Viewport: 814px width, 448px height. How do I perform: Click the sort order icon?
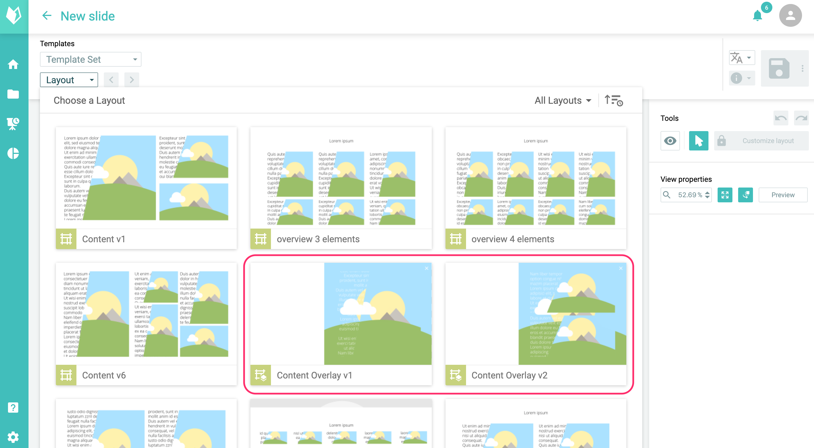pyautogui.click(x=613, y=100)
